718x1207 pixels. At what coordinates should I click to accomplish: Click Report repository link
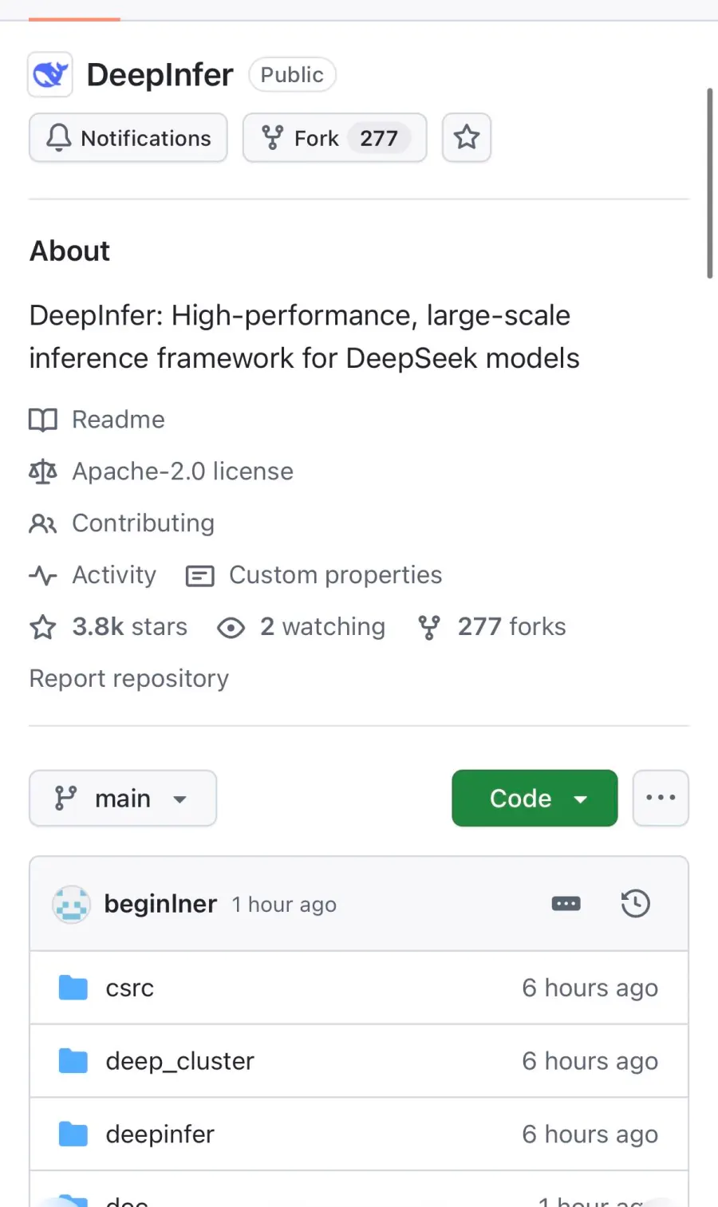click(x=129, y=679)
